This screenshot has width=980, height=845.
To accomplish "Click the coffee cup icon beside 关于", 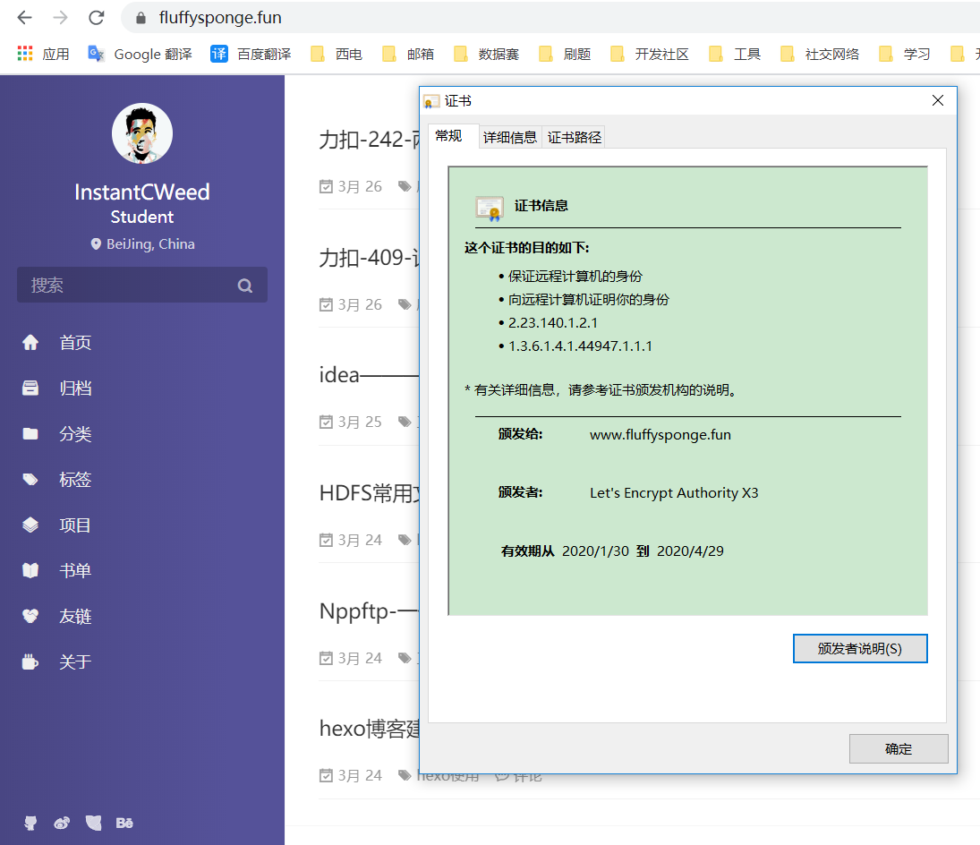I will [x=30, y=661].
